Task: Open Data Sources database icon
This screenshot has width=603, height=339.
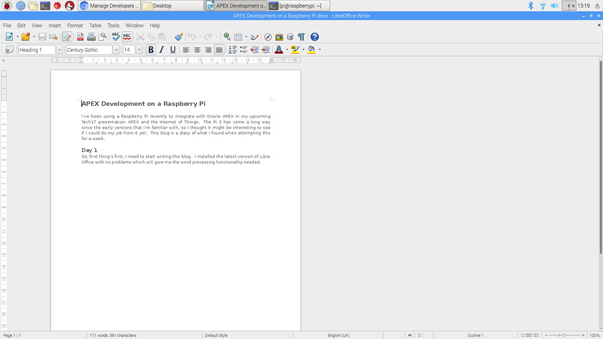Action: [290, 37]
